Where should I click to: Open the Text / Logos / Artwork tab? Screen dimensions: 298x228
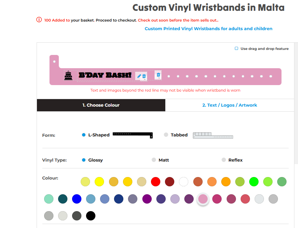click(230, 105)
